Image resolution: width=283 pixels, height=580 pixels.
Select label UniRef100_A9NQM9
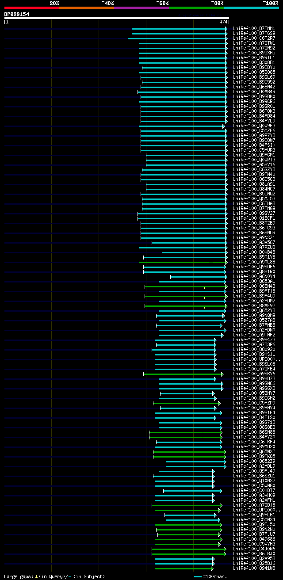coord(254,315)
